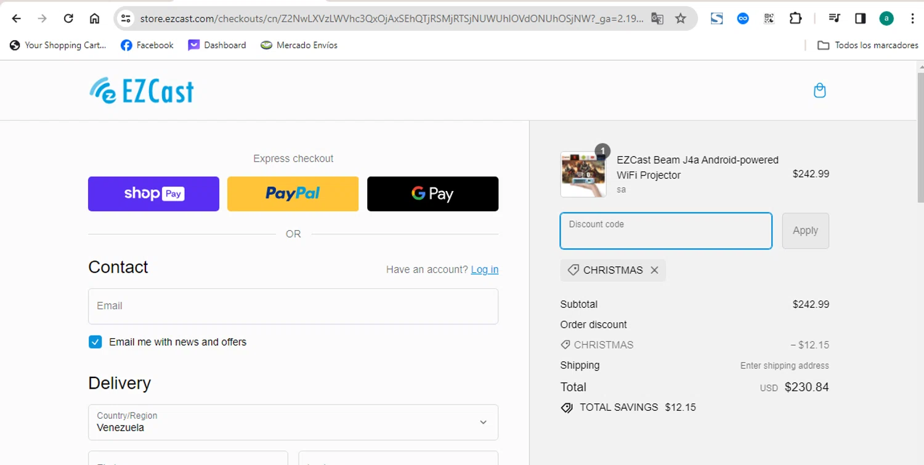Click the Enter shipping address text

pyautogui.click(x=784, y=366)
